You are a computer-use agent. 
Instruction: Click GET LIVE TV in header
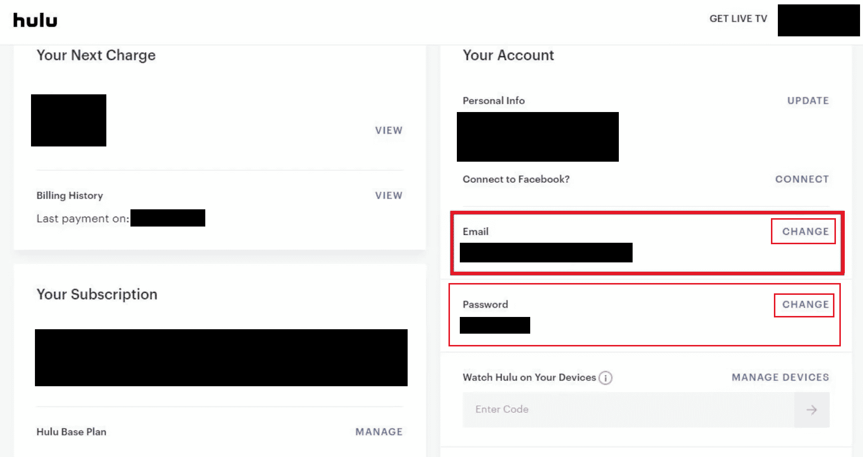click(738, 19)
